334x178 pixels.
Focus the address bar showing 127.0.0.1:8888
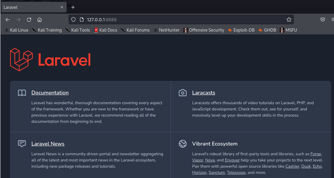pos(181,19)
